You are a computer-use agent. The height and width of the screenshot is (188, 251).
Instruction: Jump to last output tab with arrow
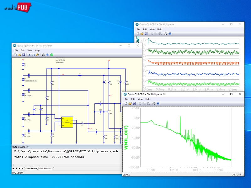pyautogui.click(x=23, y=169)
